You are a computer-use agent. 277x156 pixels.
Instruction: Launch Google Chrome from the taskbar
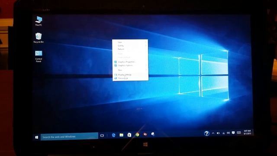[137, 135]
